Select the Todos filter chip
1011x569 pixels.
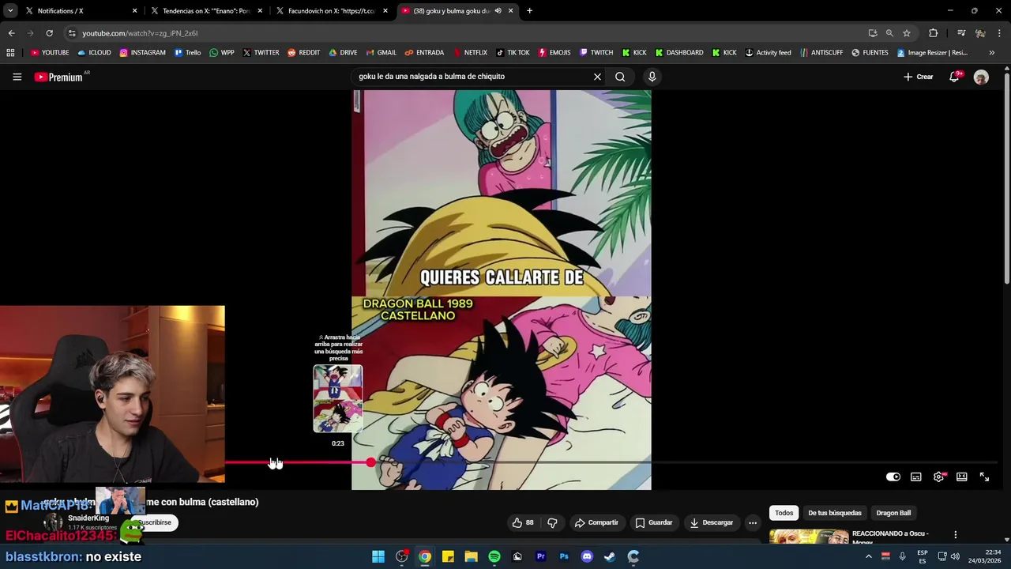[784, 513]
